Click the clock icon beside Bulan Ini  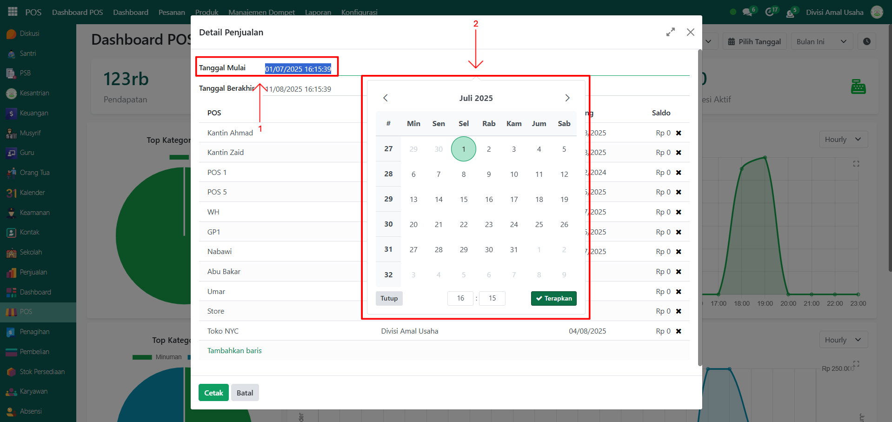866,41
